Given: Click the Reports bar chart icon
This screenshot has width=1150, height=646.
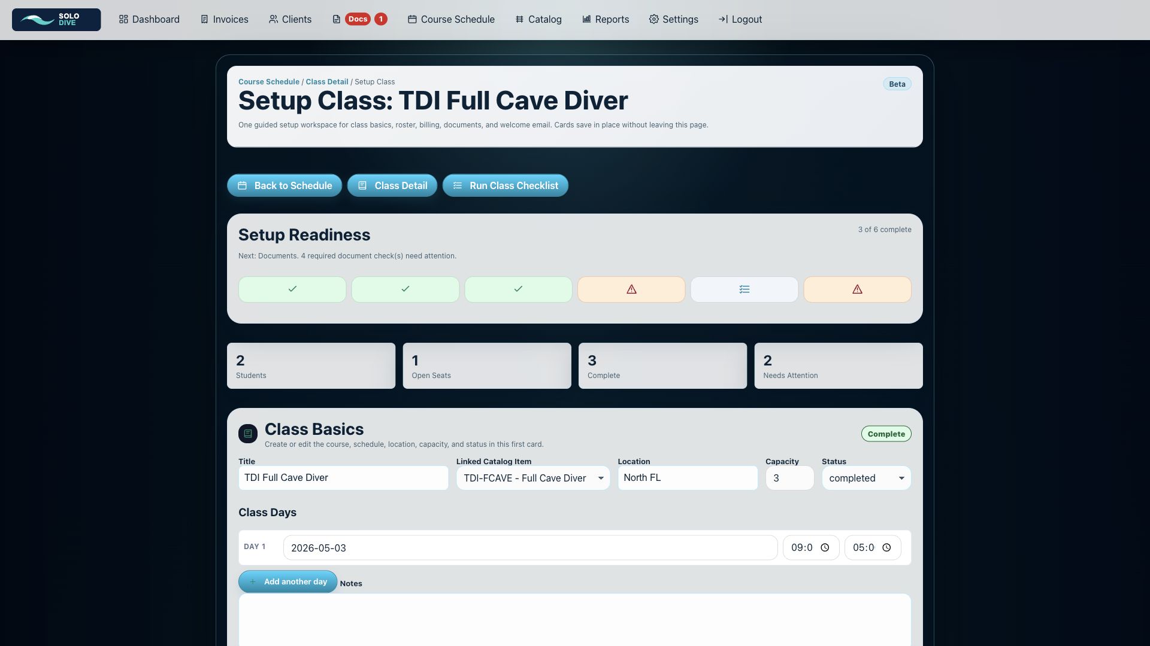Looking at the screenshot, I should click(x=587, y=20).
